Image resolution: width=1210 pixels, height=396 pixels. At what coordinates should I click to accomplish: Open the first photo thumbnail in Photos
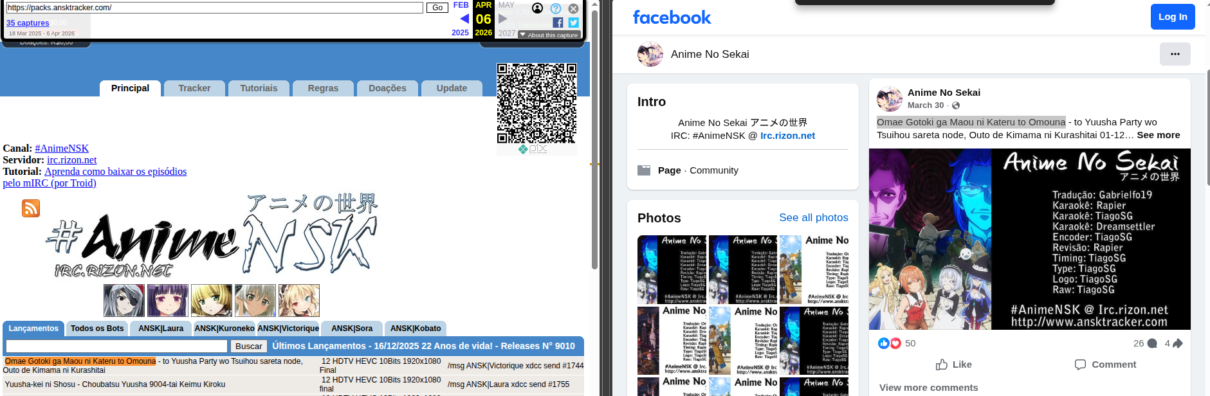[x=672, y=270]
